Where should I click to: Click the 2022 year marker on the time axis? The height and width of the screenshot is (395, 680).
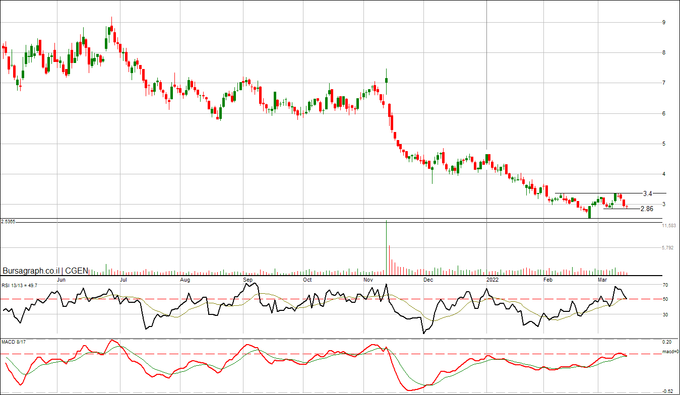click(x=492, y=279)
